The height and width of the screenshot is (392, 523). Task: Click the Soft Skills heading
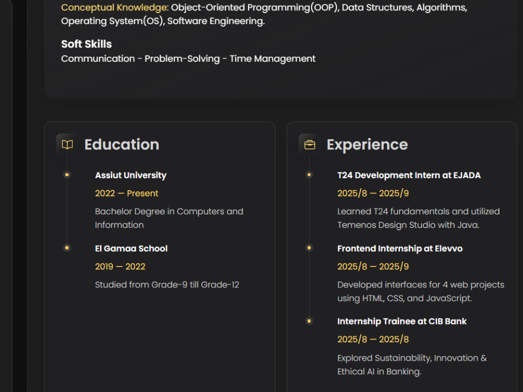click(x=86, y=44)
